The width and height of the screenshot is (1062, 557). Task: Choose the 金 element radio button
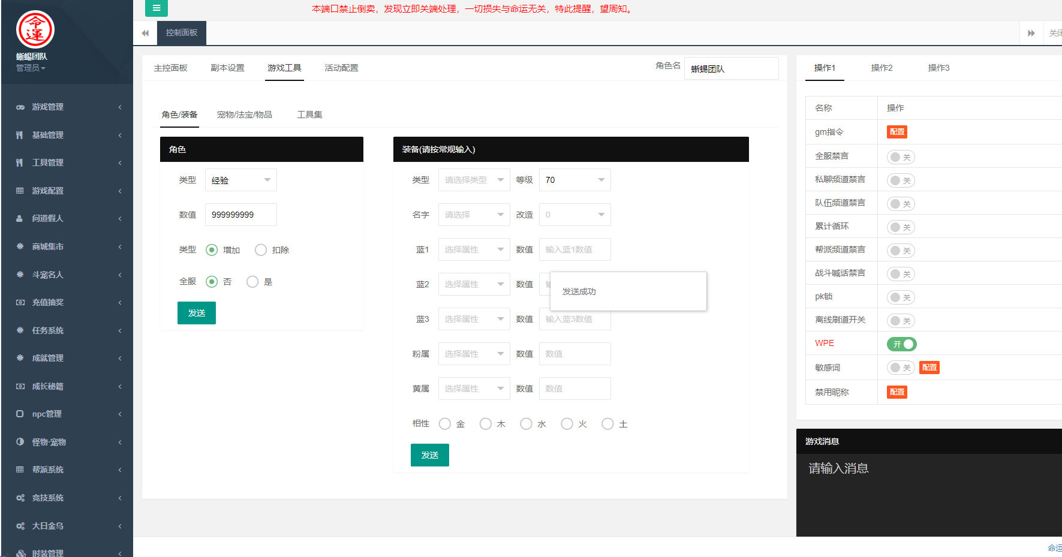pos(445,424)
